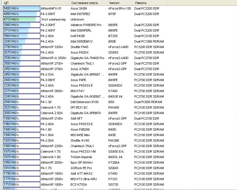Click the Celeron4-2.00A CPU entry
This screenshot has width=237, height=190.
[x=52, y=113]
